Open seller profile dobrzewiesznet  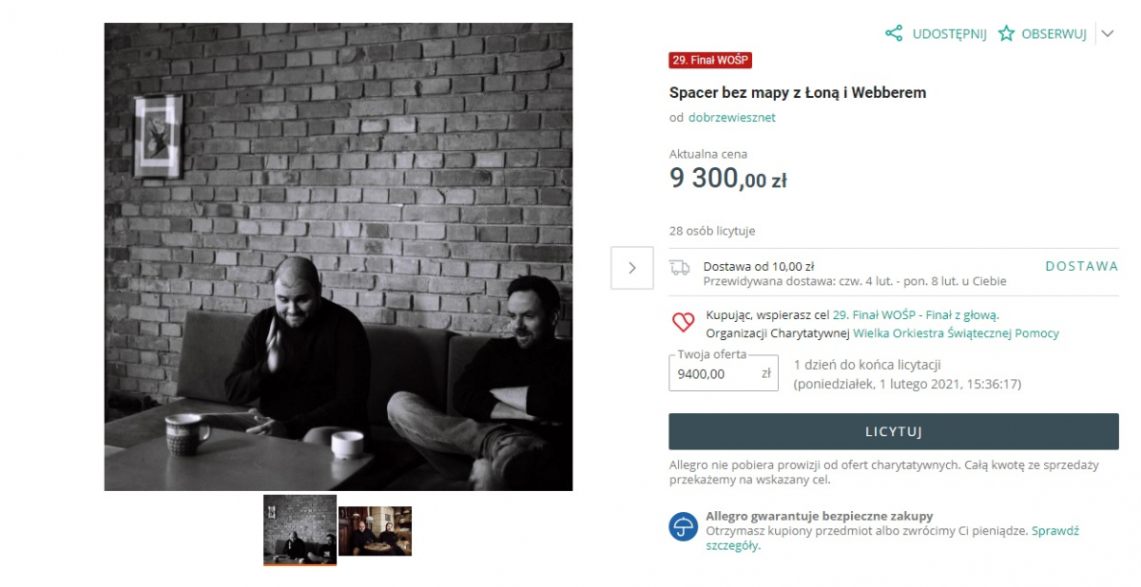(732, 118)
